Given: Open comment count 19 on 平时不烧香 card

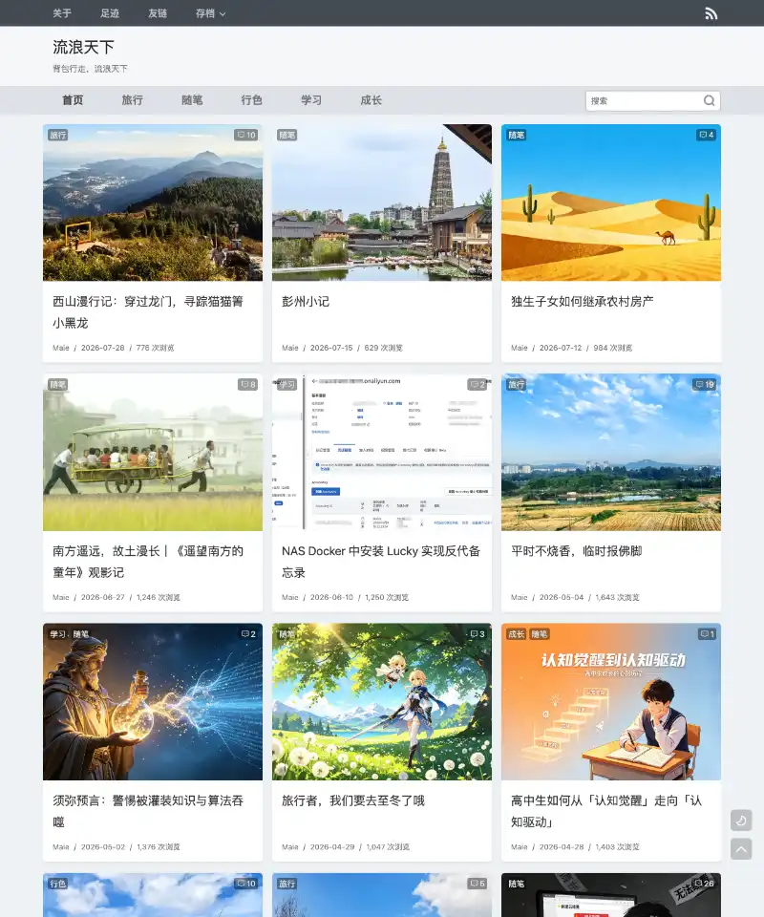Looking at the screenshot, I should pyautogui.click(x=704, y=385).
